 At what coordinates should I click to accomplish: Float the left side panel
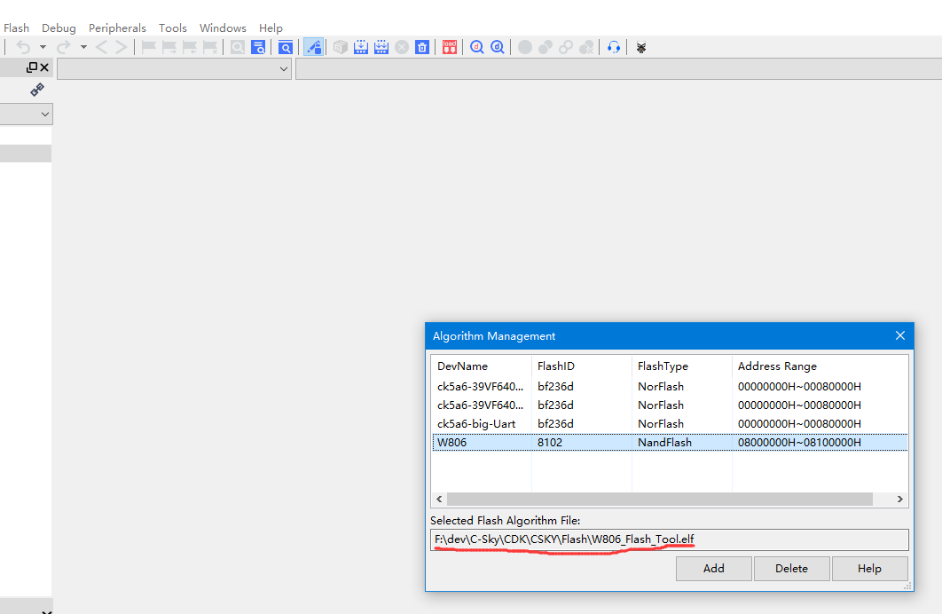coord(32,67)
